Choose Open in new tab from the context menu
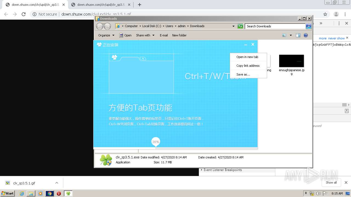Viewport: 351px width, 197px height. [248, 57]
